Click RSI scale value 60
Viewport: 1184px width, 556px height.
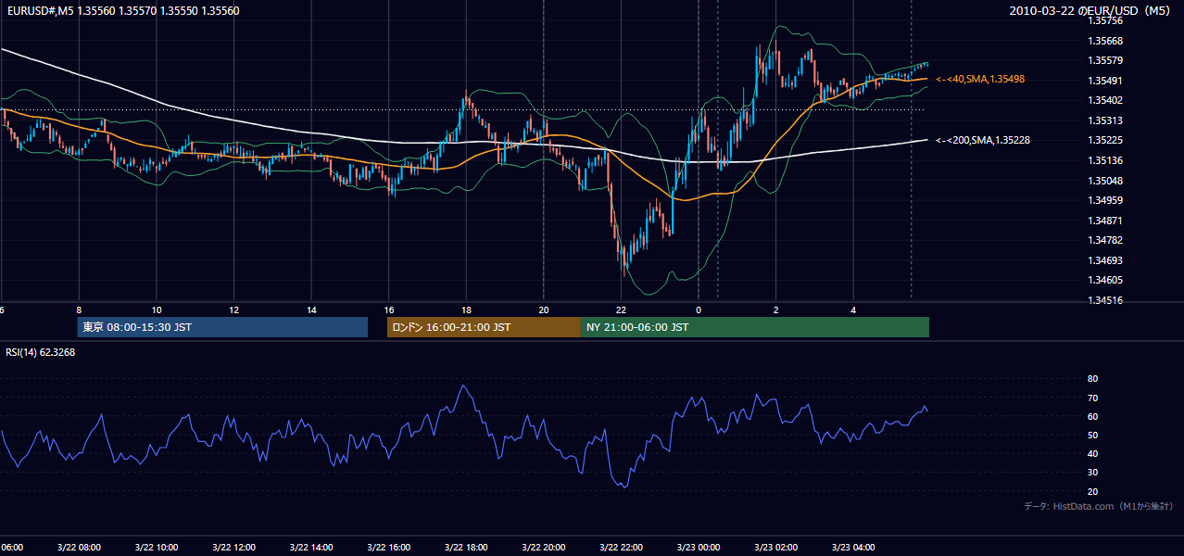(1092, 416)
